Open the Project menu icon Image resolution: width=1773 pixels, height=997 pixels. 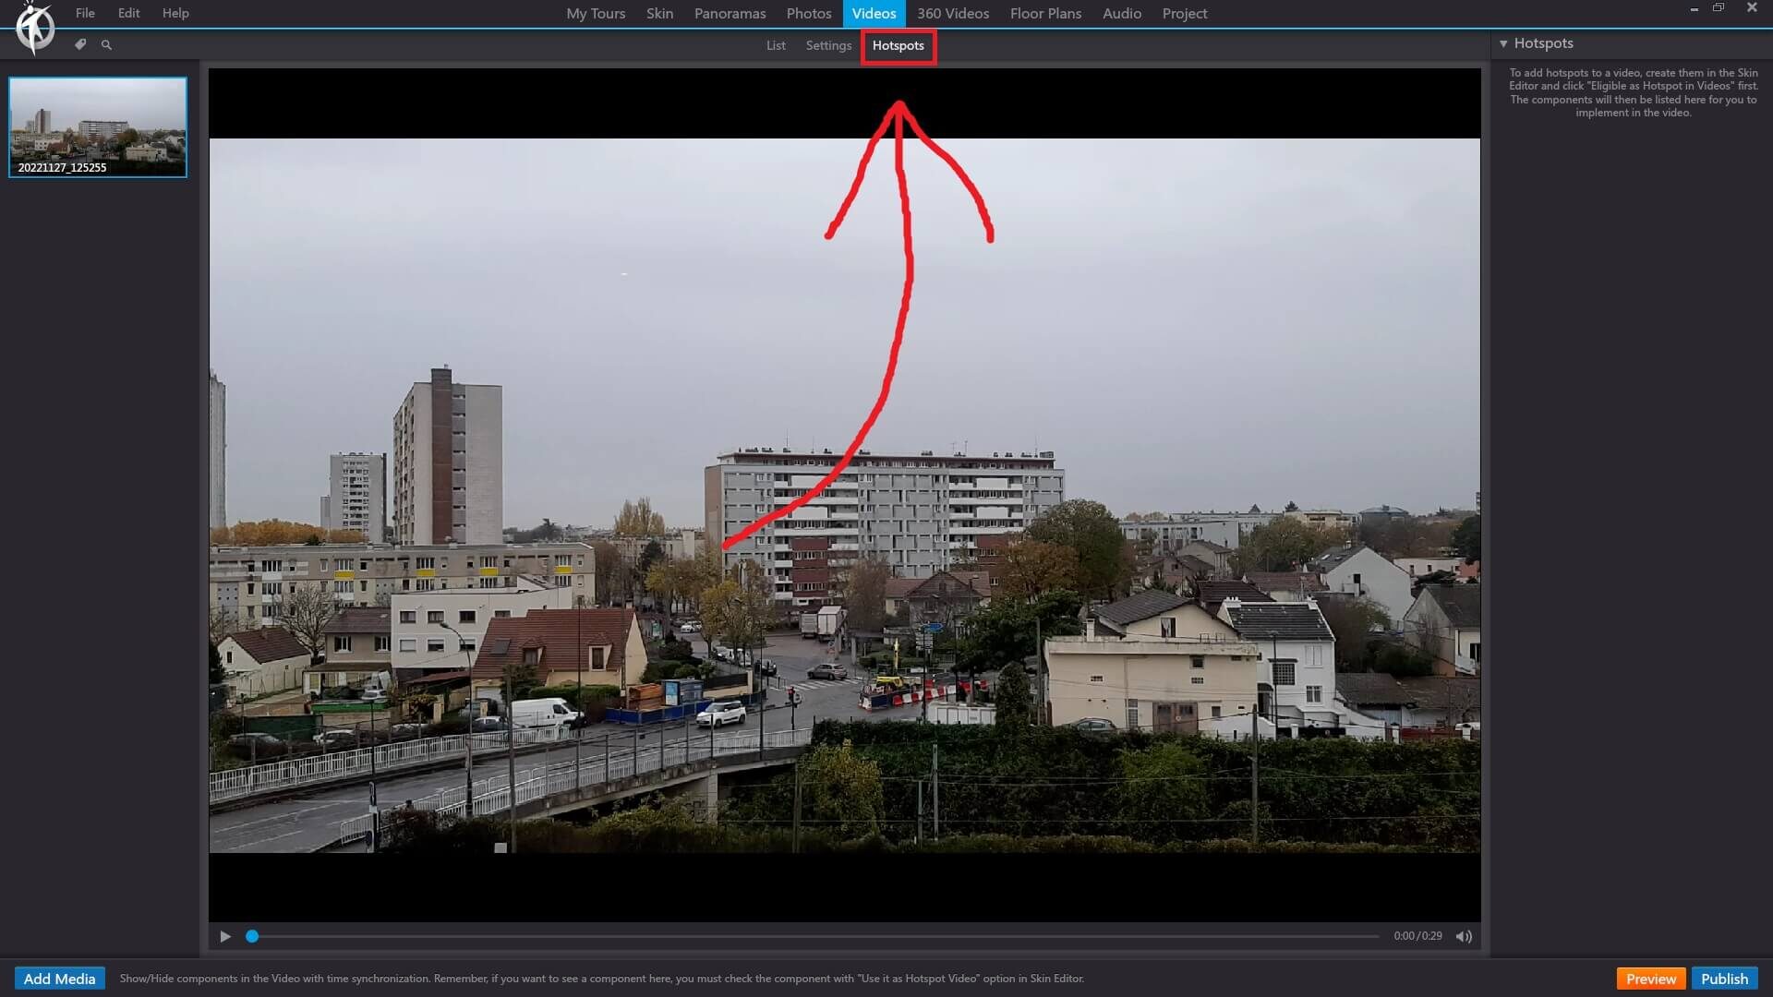(1184, 14)
